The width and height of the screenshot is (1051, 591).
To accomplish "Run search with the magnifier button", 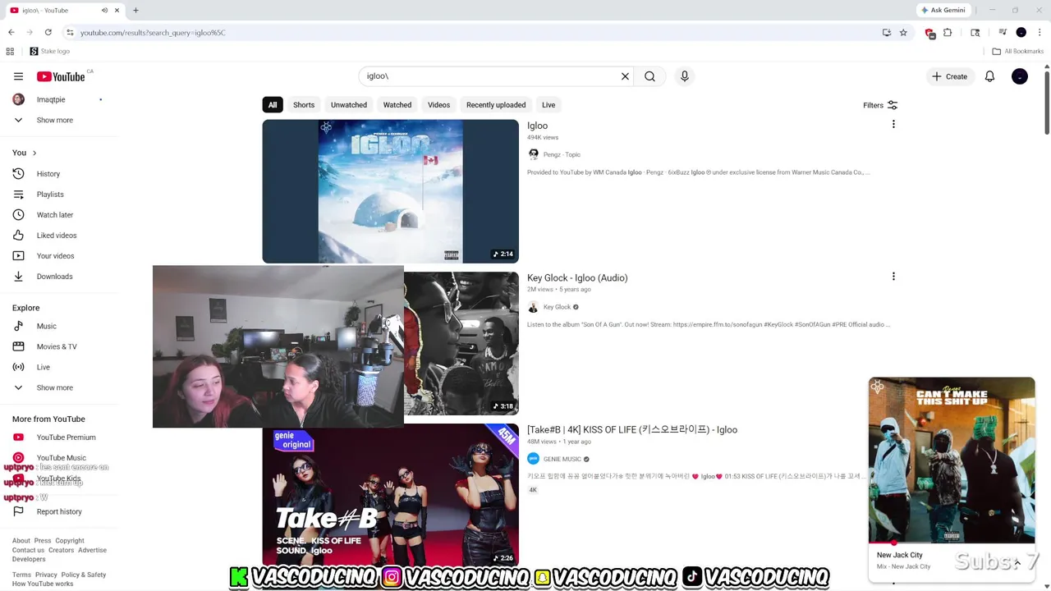I will 649,76.
